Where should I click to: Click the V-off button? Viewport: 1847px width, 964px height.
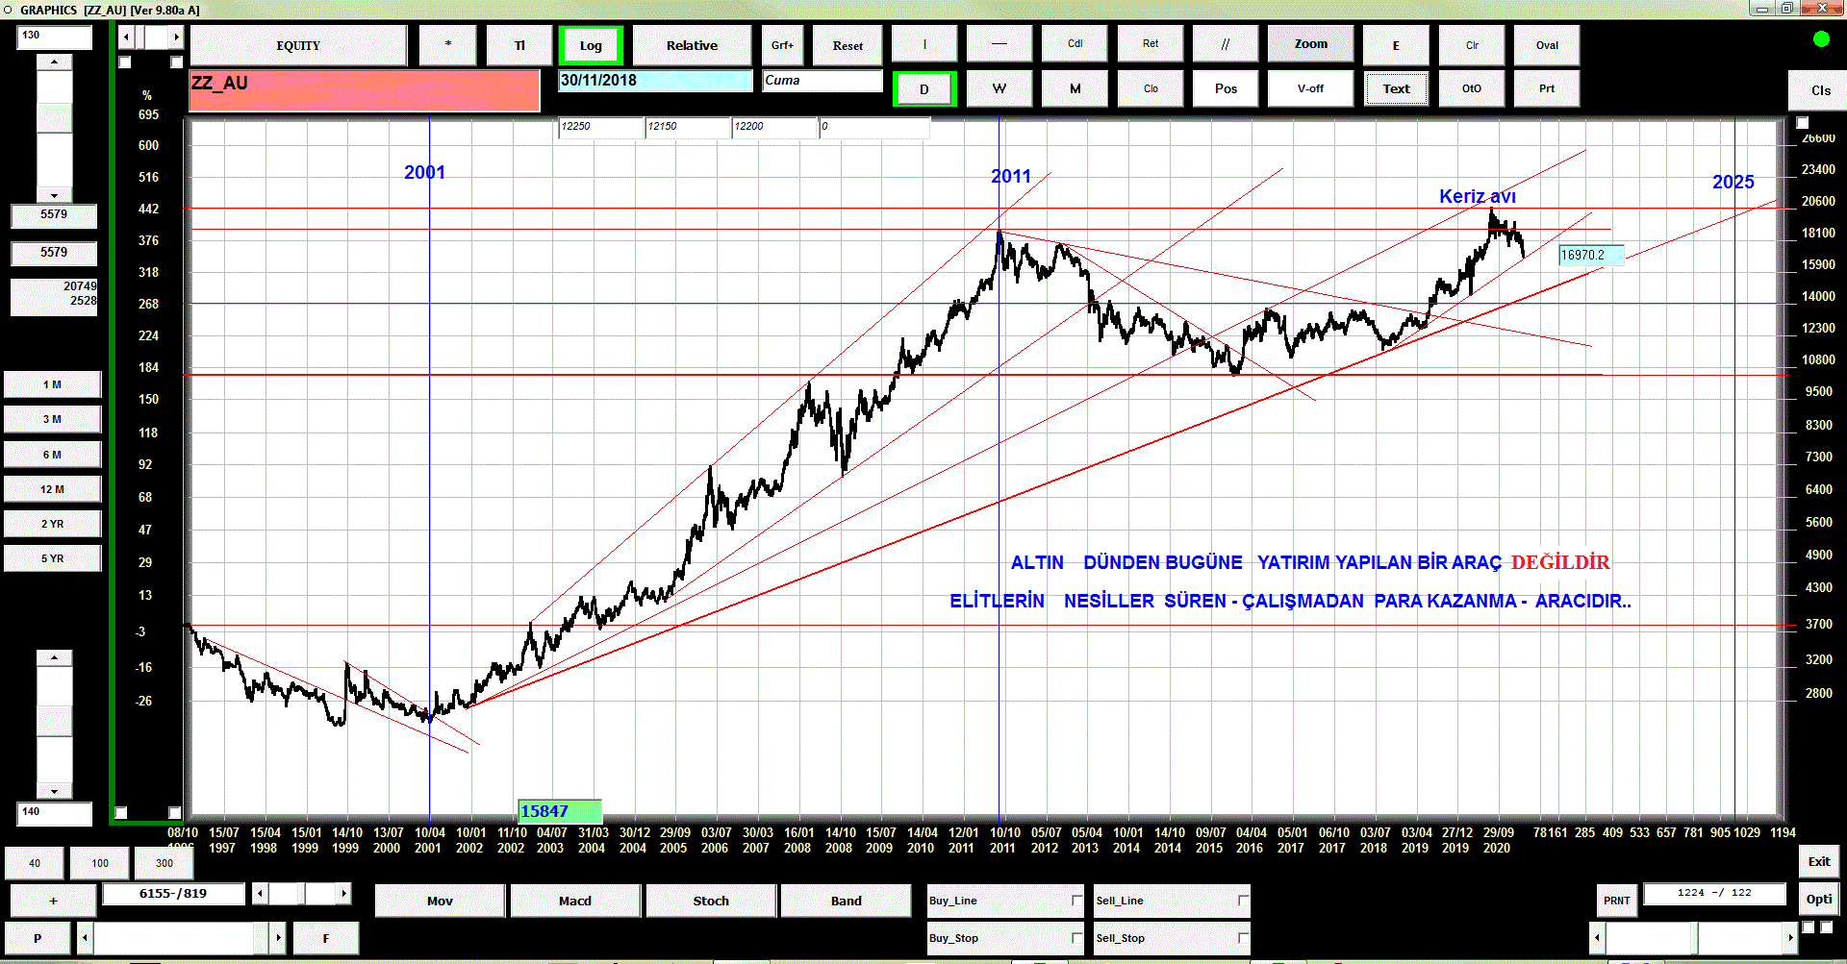[1310, 88]
